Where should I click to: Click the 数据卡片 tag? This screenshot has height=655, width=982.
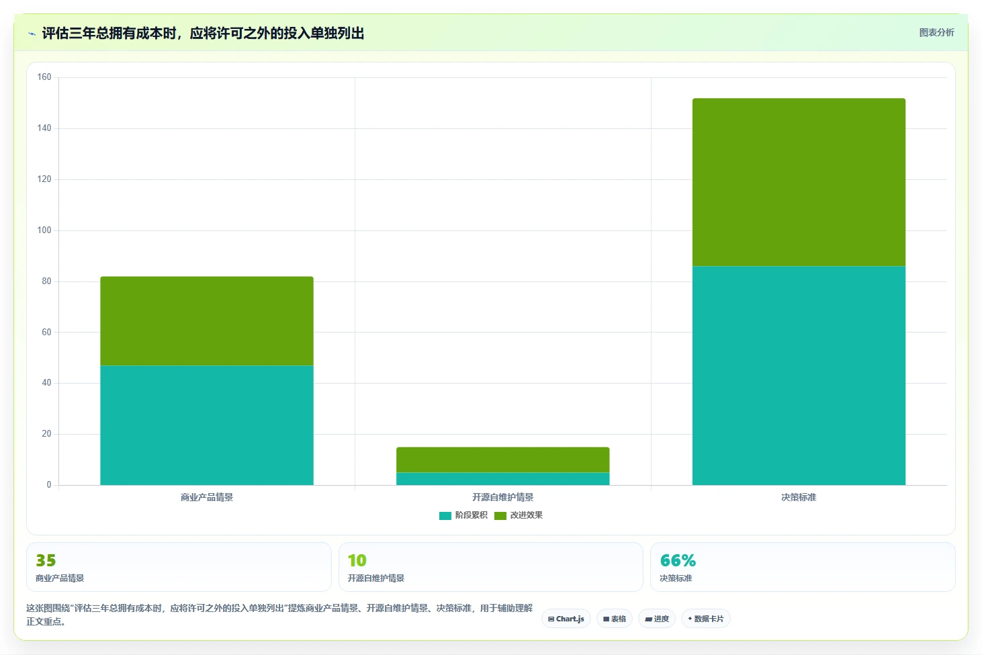click(706, 619)
